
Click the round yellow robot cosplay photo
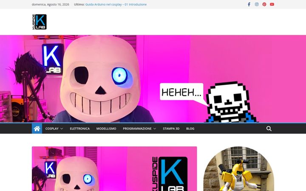[239, 169]
